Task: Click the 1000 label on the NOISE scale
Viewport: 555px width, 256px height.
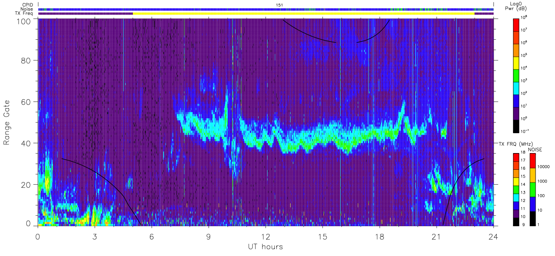Action: coord(542,182)
